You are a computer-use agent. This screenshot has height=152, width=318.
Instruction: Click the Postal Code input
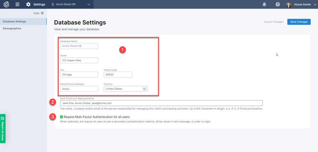(x=118, y=74)
